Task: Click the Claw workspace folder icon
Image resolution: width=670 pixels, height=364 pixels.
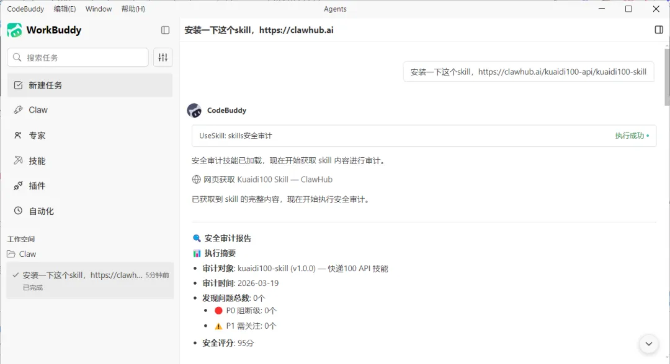Action: tap(11, 254)
